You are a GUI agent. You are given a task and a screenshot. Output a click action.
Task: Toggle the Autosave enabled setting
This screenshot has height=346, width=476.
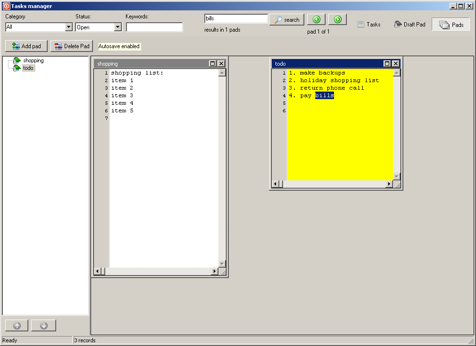tap(118, 46)
